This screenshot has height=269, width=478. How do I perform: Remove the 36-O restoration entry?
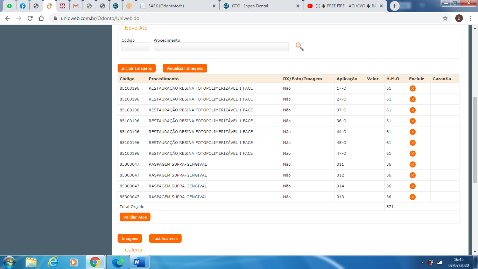coord(413,121)
